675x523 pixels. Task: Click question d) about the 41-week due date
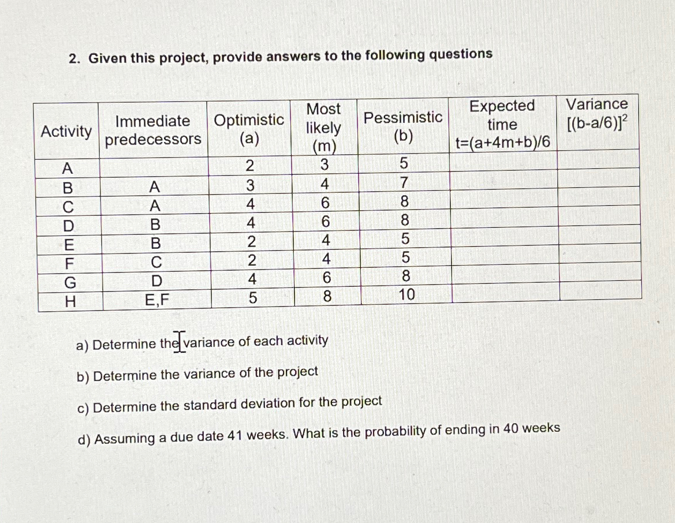pyautogui.click(x=319, y=434)
